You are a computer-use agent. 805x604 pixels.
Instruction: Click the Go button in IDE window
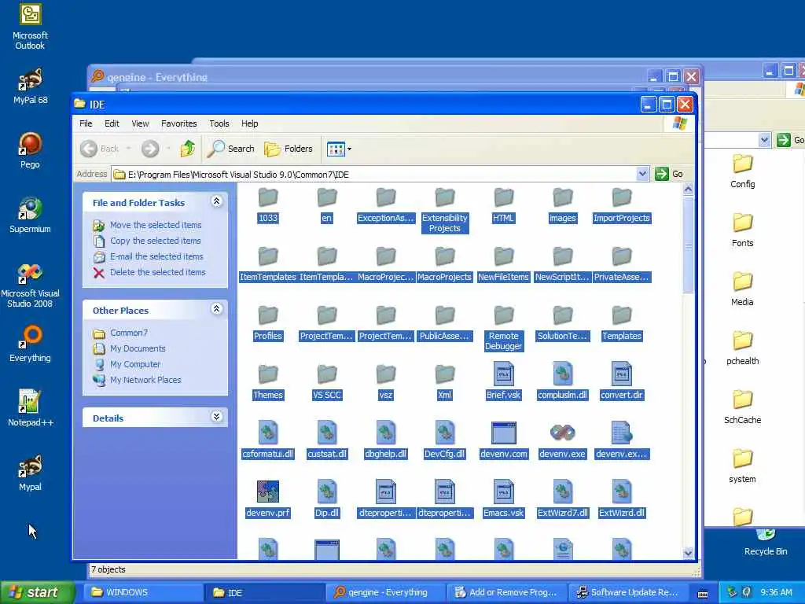pyautogui.click(x=670, y=174)
